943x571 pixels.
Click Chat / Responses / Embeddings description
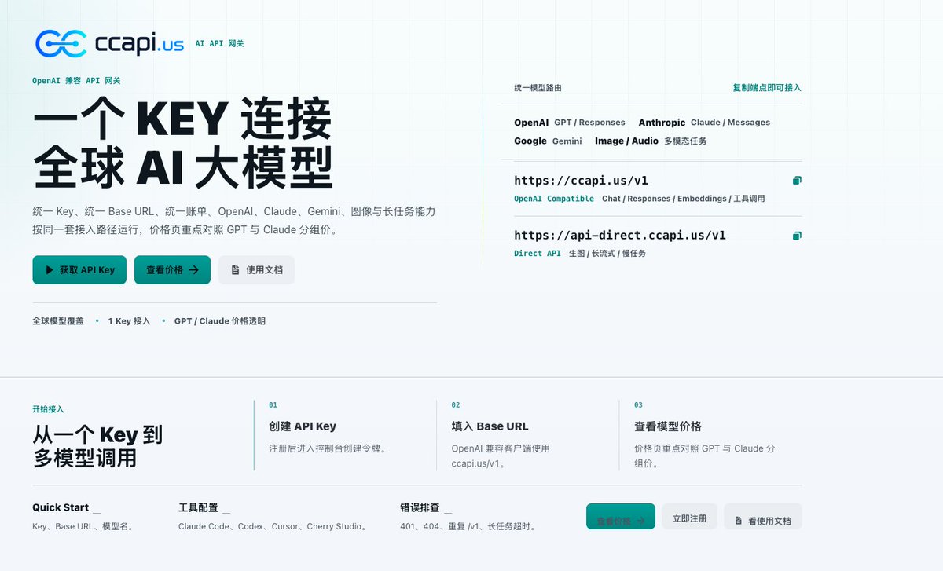coord(684,199)
